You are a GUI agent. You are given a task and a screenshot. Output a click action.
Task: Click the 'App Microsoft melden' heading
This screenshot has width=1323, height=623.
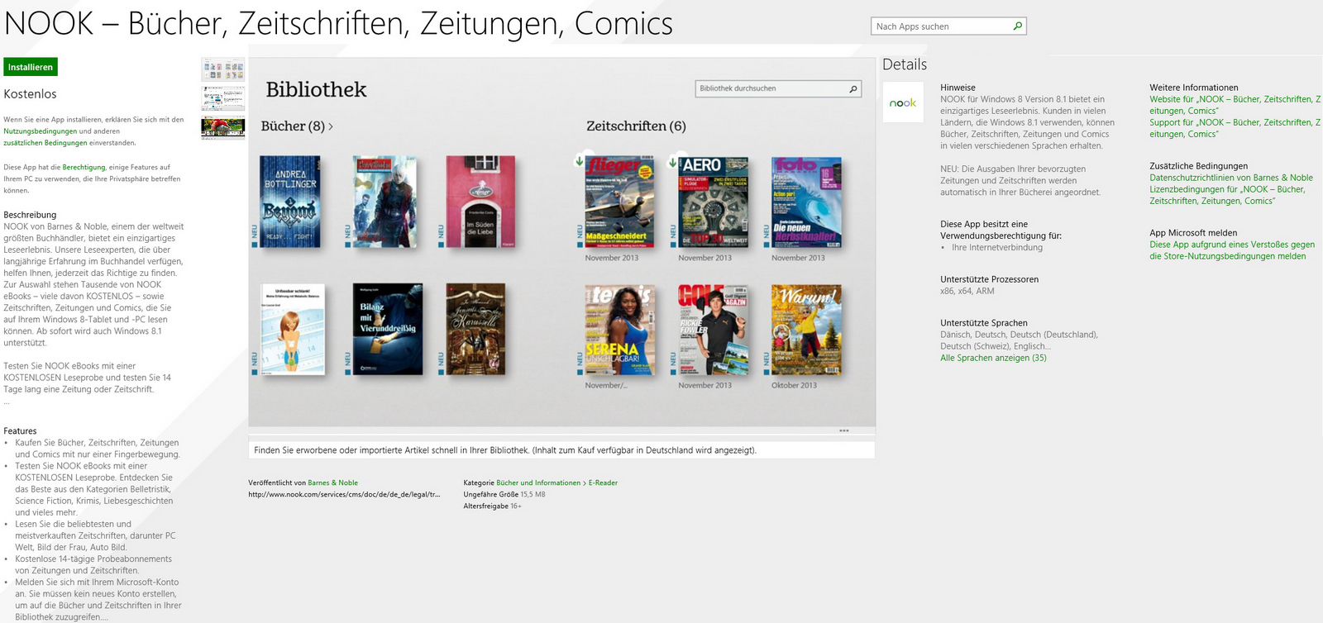1193,233
